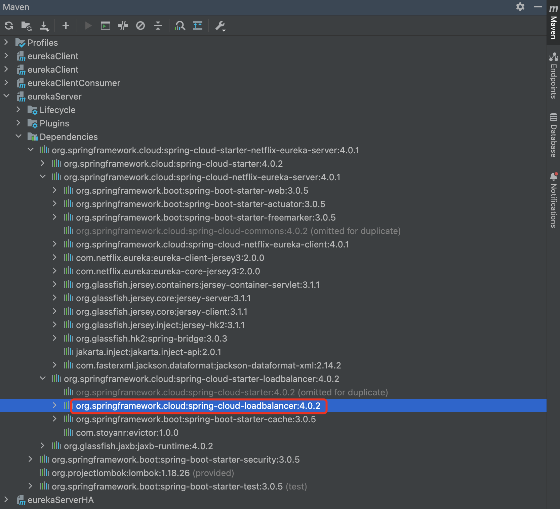Reload all Maven projects
560x509 pixels.
pos(9,26)
